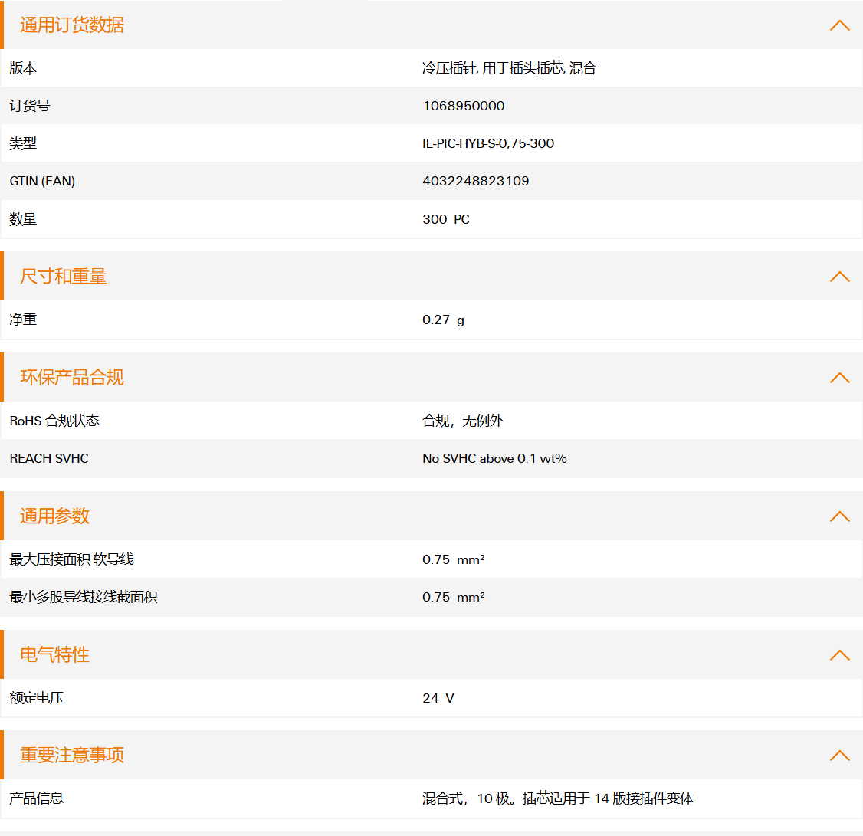
Task: Click the RoHS 合规状态 row label
Action: [x=54, y=421]
